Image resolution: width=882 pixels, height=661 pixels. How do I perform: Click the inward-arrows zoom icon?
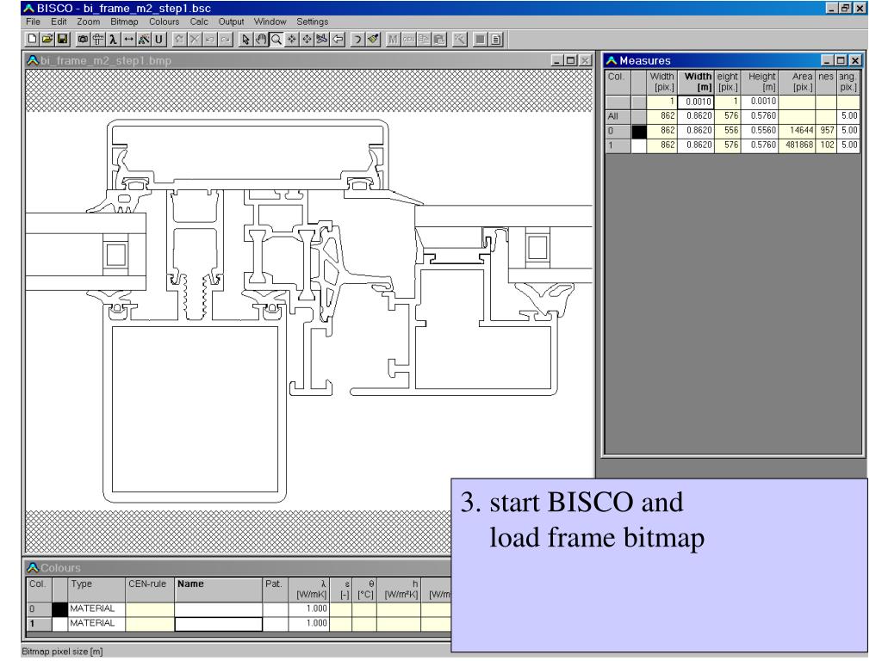point(291,40)
